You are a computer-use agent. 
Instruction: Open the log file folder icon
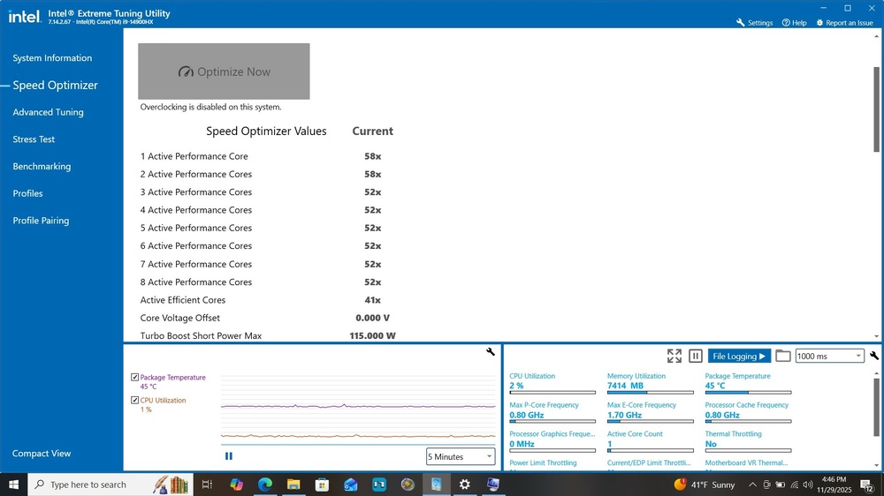(x=782, y=356)
